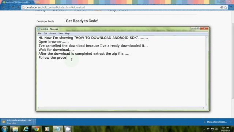The height and width of the screenshot is (132, 234).
Task: Click the line "I've cancelled the download"
Action: click(93, 45)
